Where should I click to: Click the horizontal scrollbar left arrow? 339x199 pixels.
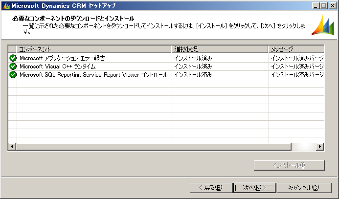tap(12, 147)
